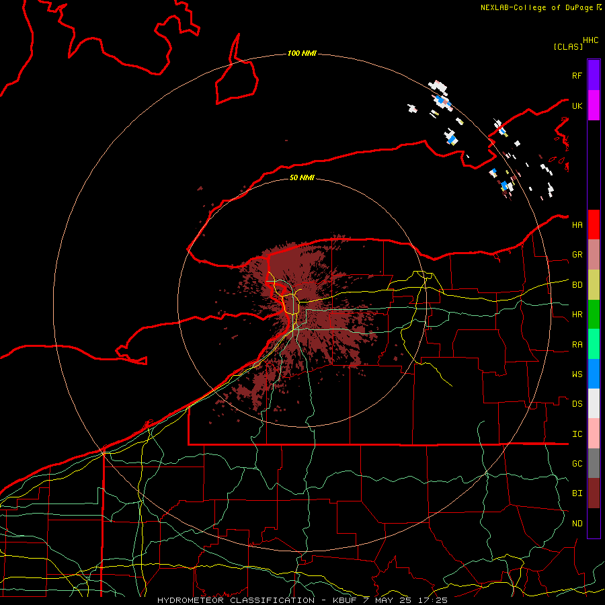Click the NEXLAB-College of DuPage credit text
Screen dimensions: 605x605
541,7
